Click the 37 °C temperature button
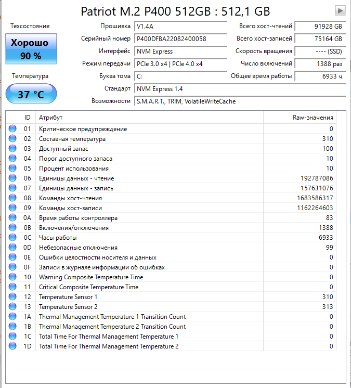The height and width of the screenshot is (388, 351). click(x=31, y=94)
